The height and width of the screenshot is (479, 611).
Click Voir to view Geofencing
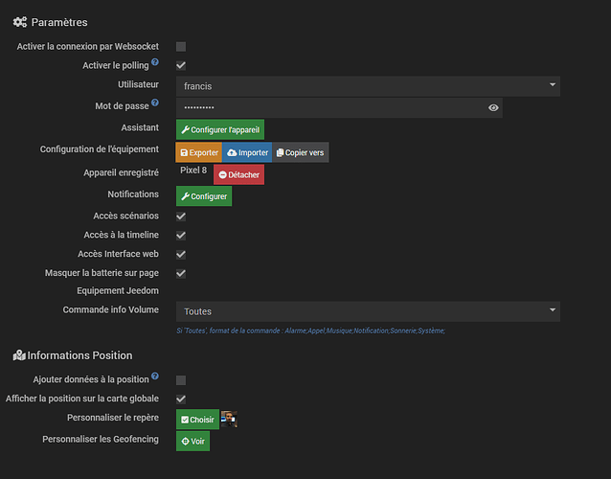click(x=192, y=441)
